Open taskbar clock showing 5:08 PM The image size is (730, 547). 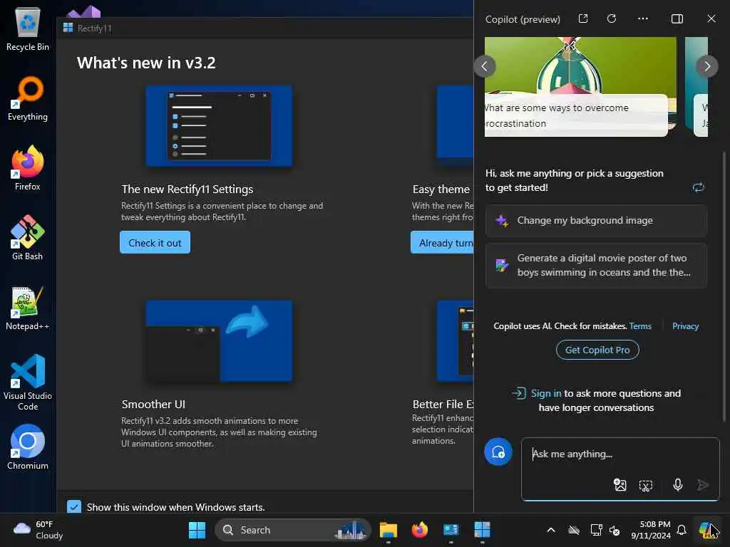pos(651,530)
